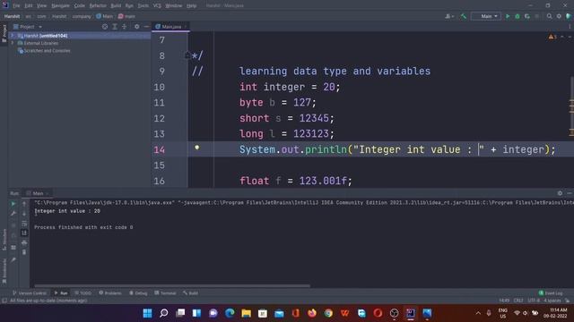Open the VCS menu
The height and width of the screenshot is (322, 574).
point(157,6)
